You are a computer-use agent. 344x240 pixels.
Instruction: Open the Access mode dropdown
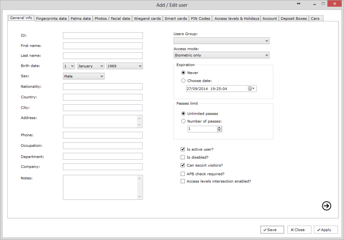pyautogui.click(x=221, y=55)
